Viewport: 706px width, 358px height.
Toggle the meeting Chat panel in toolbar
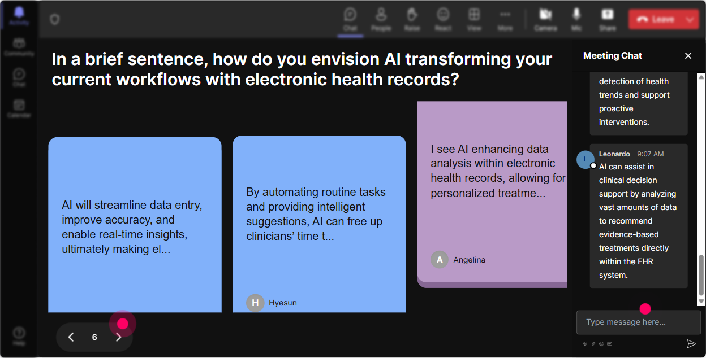tap(350, 19)
